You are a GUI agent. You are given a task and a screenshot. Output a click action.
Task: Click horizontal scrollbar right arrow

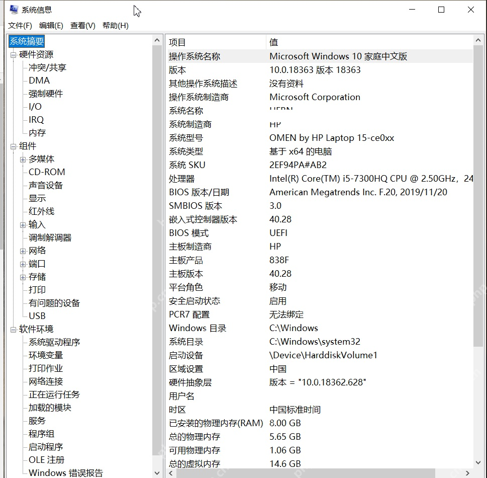(467, 473)
